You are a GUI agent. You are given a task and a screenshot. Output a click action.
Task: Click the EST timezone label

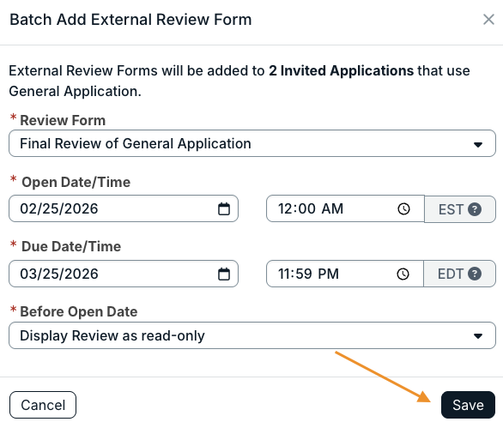[x=451, y=209]
